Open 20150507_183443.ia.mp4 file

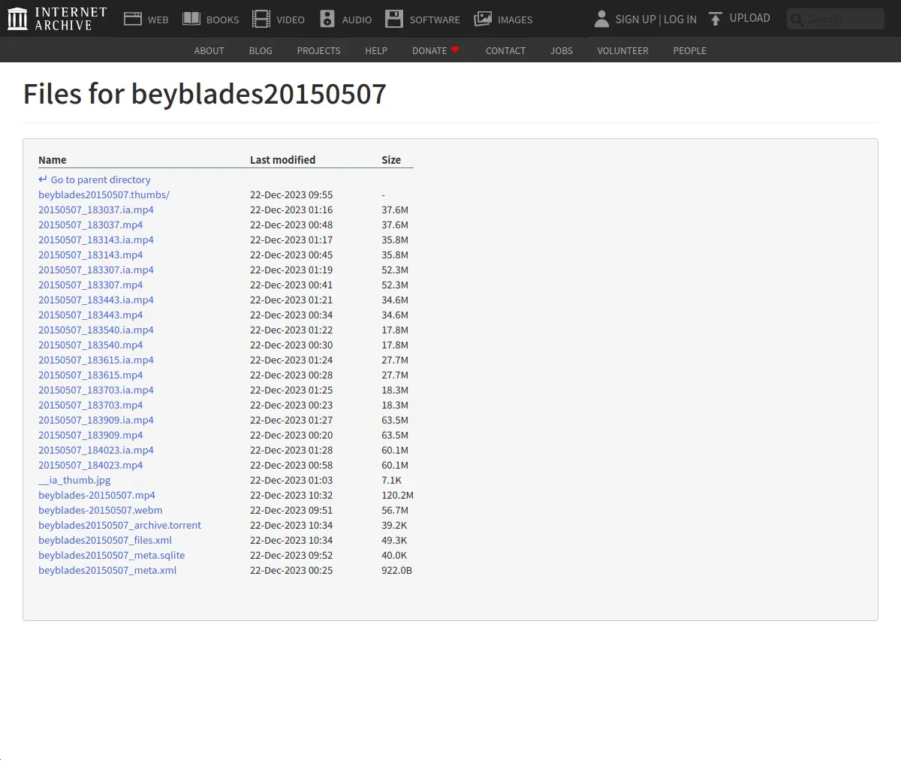pyautogui.click(x=96, y=300)
